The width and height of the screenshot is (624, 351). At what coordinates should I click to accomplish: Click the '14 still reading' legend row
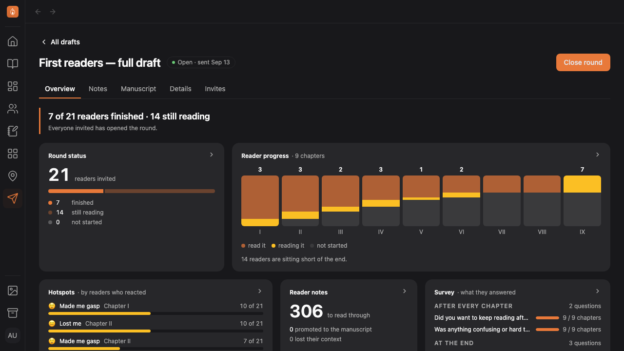[x=76, y=213]
